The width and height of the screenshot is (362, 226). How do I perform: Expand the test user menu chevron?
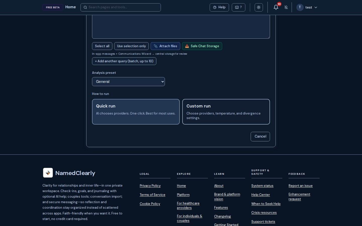coord(316,8)
